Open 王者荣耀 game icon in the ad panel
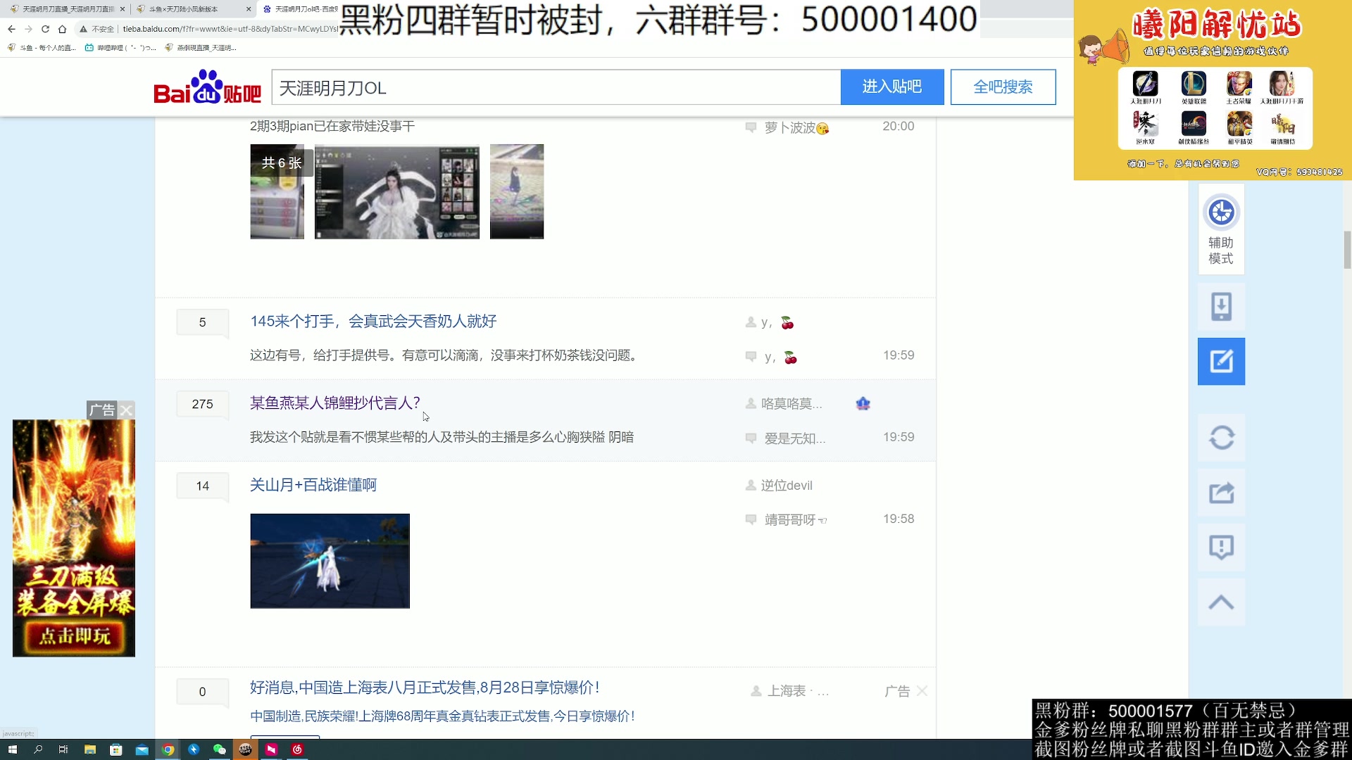This screenshot has width=1352, height=760. click(x=1239, y=84)
